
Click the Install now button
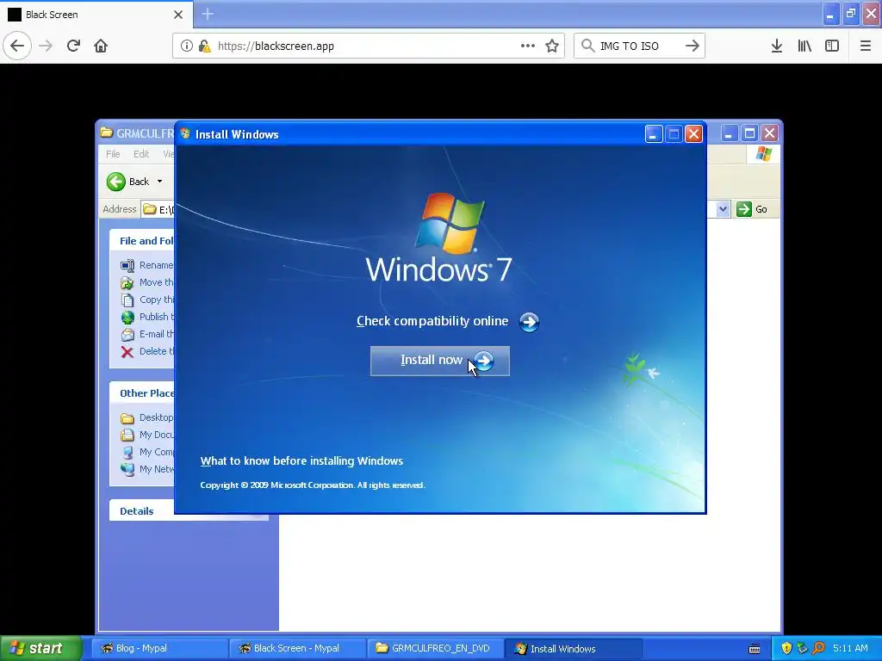(440, 361)
